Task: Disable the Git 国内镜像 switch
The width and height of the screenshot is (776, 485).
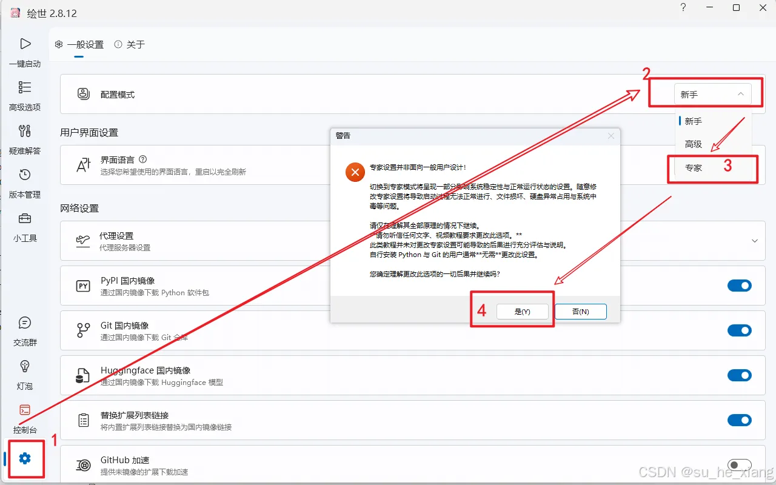Action: click(740, 330)
